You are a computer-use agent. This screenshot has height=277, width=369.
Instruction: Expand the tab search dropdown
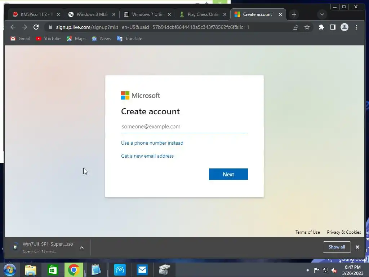tap(322, 14)
